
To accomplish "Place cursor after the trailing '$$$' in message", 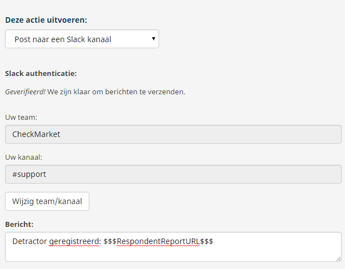I will (214, 241).
